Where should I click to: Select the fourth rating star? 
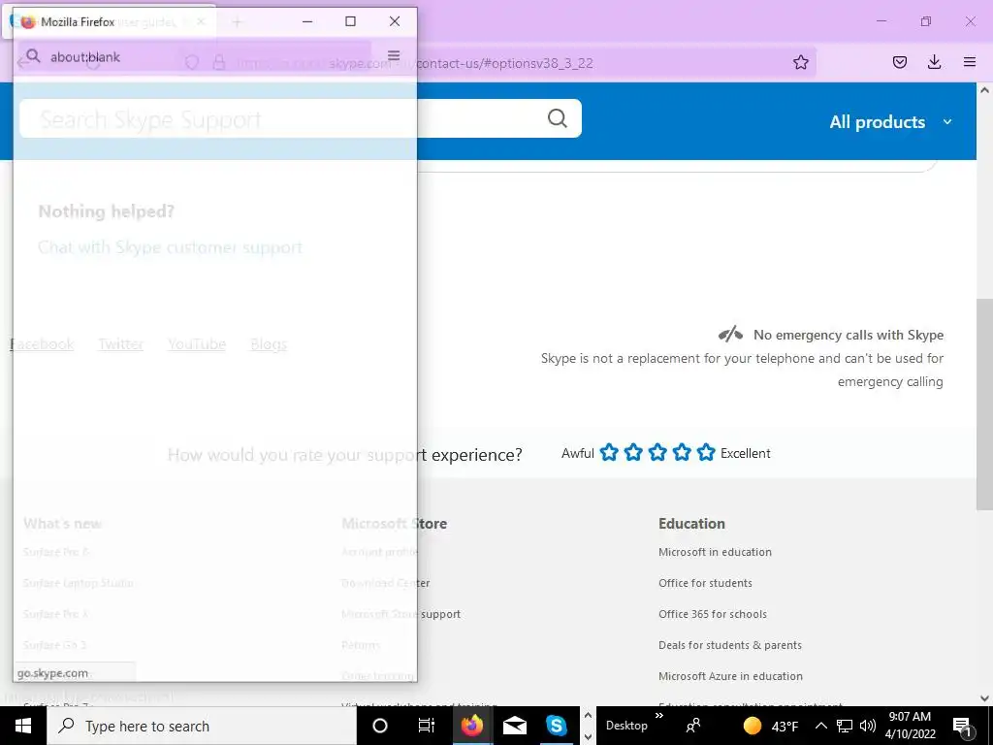coord(682,452)
